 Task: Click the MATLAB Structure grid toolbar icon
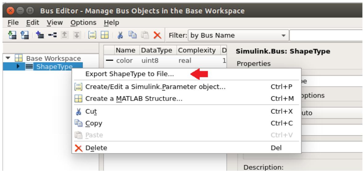104,35
